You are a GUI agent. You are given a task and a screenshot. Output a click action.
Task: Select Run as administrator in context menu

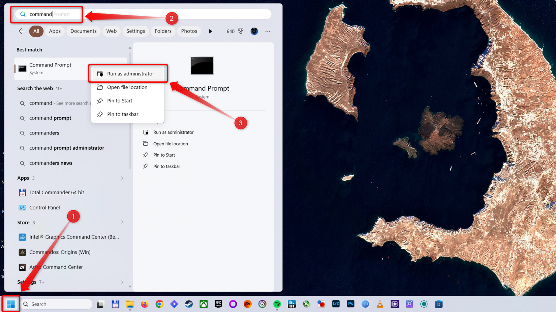point(130,74)
